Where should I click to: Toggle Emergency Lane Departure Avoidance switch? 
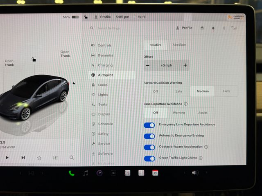coord(149,125)
